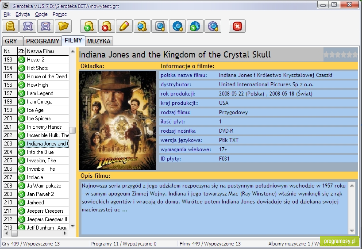362x249 pixels.
Task: Select the row Jeepers Creepers numbered 211
Action: [x=36, y=211]
